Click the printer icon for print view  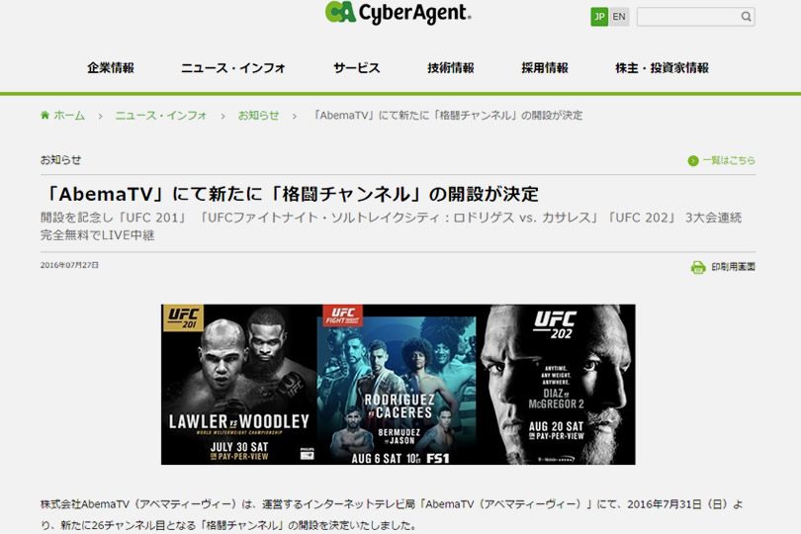tap(698, 267)
